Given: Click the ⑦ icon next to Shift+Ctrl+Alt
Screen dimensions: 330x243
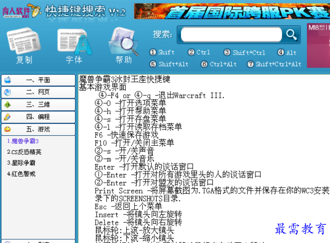Looking at the screenshot, I should pyautogui.click(x=250, y=64).
